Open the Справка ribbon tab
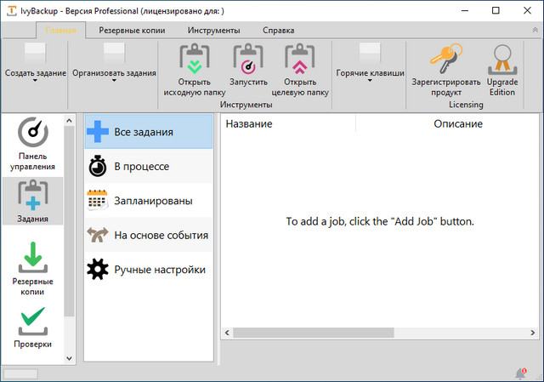Screen dimensions: 544x382 (278, 30)
